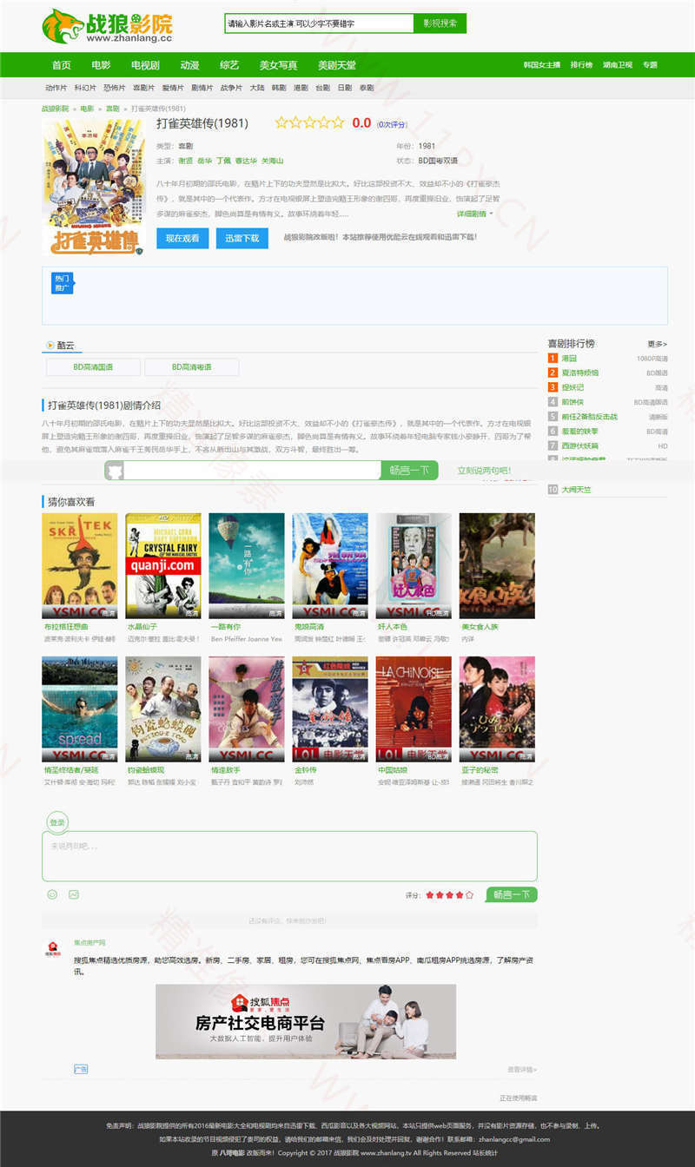Click the 酷云 play source icon
Viewport: 695px width, 1167px height.
coord(50,346)
